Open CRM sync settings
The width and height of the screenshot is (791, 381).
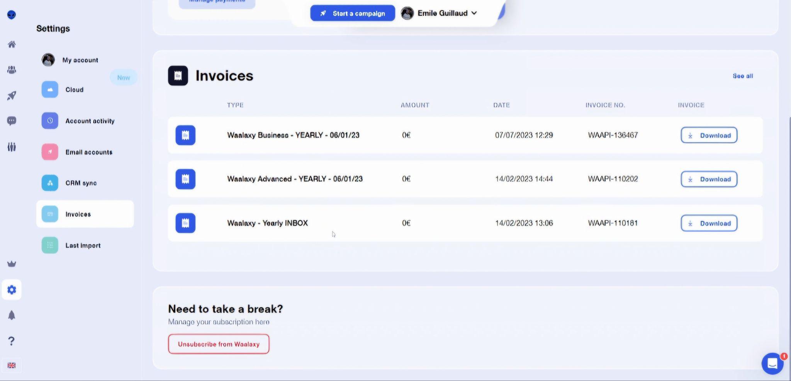[x=81, y=183]
